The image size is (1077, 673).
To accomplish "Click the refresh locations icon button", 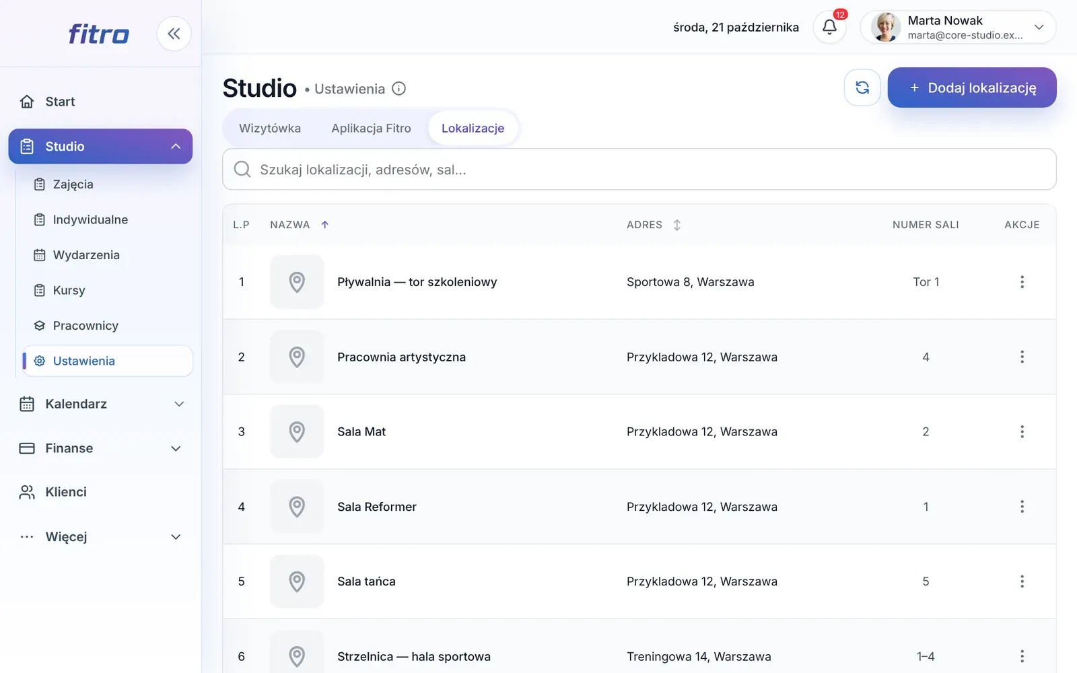I will pyautogui.click(x=862, y=87).
